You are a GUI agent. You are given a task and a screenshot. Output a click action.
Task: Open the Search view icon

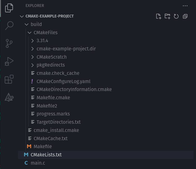[x=9, y=25]
